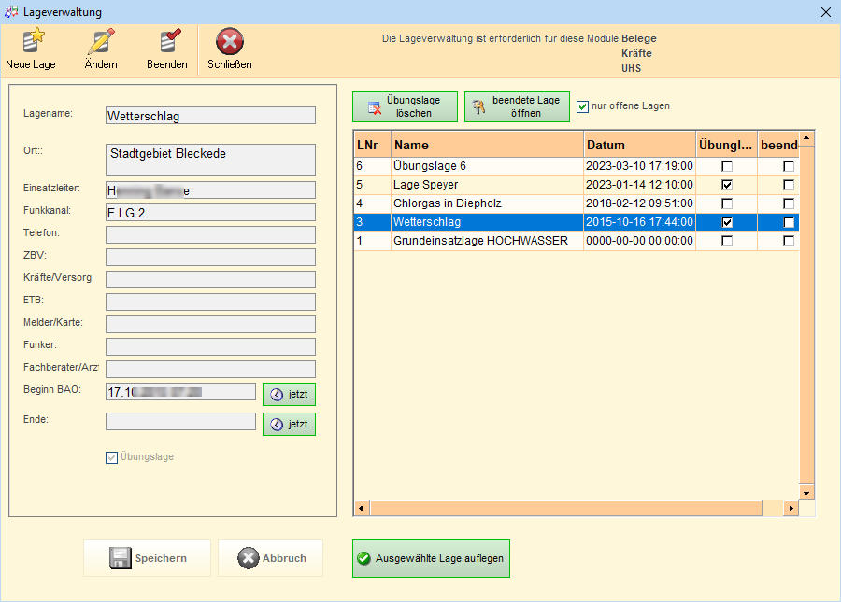Check beendet box for Übungslage 6 row
The height and width of the screenshot is (602, 841).
tap(789, 166)
